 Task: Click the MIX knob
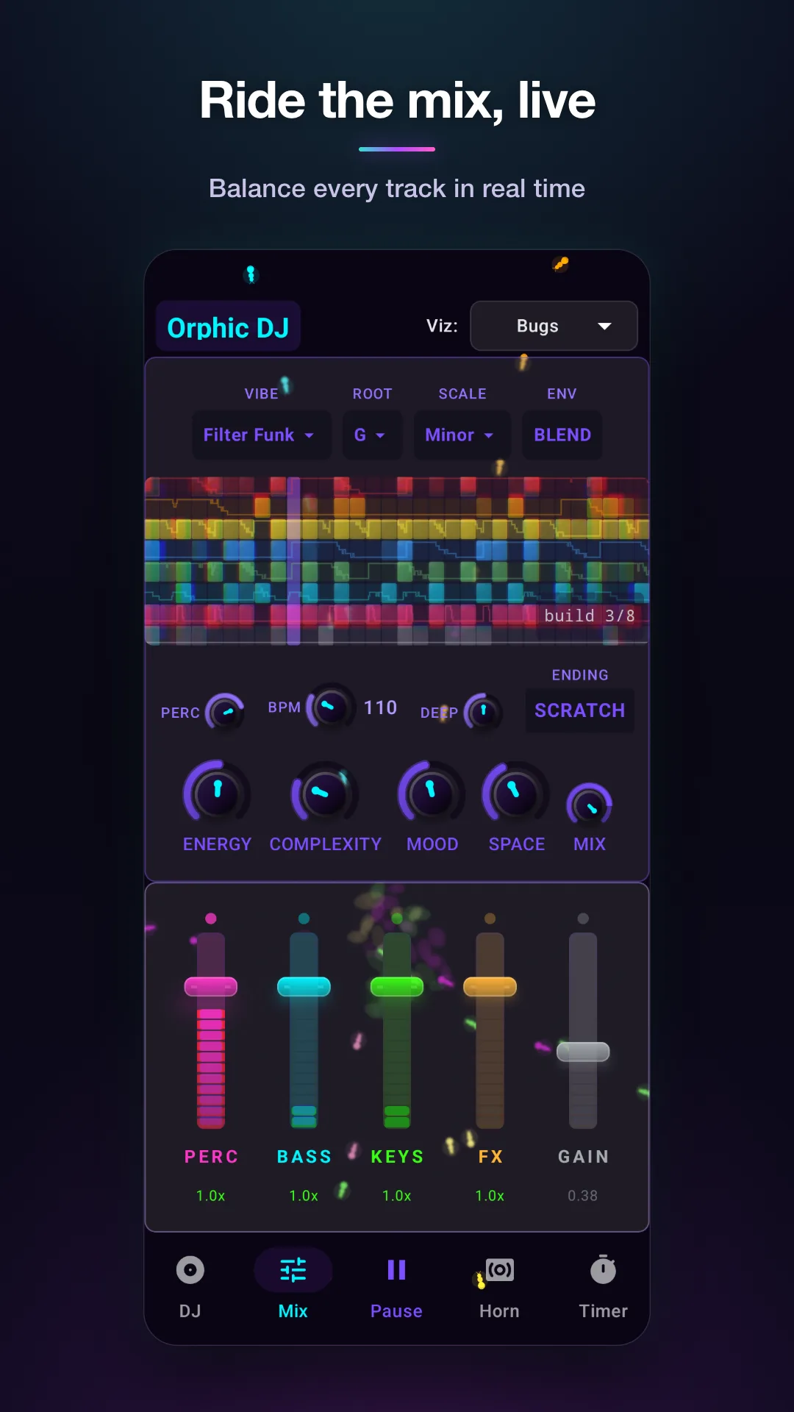click(590, 806)
